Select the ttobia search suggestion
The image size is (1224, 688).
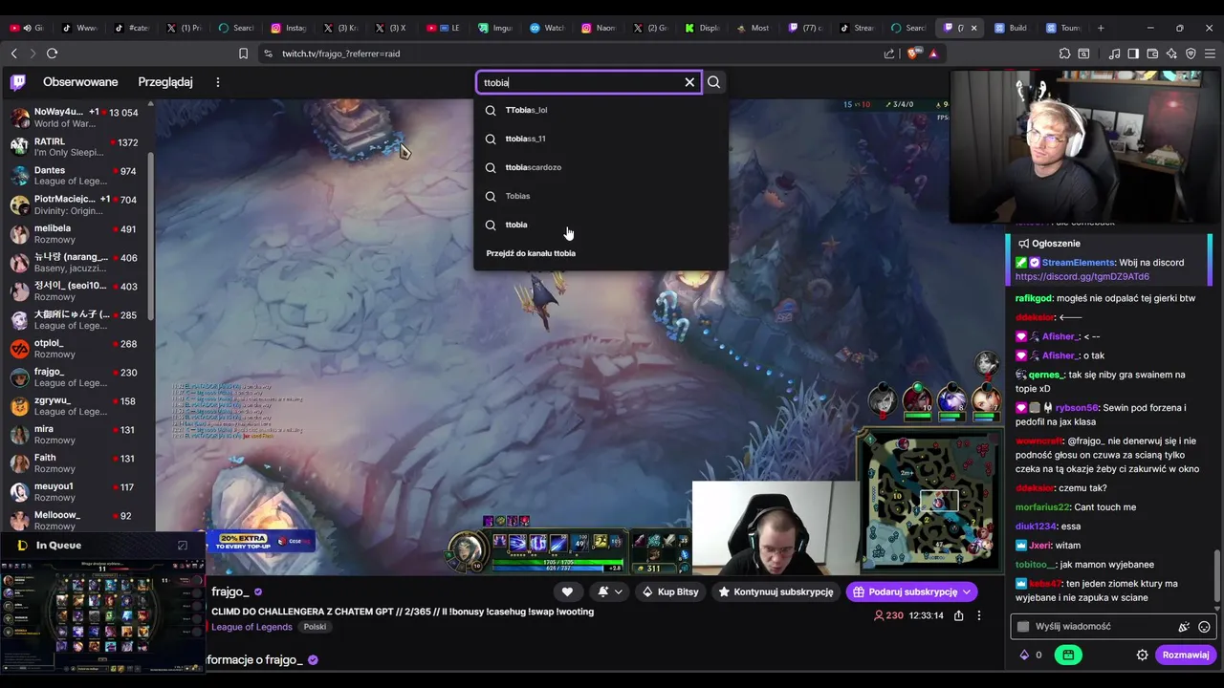click(601, 225)
